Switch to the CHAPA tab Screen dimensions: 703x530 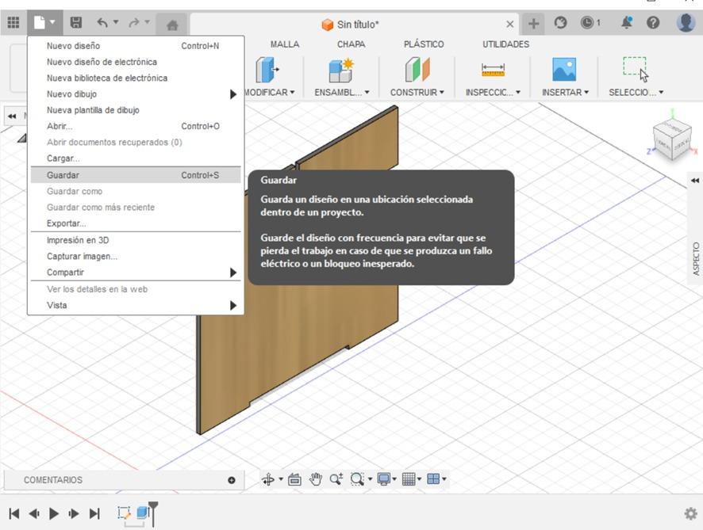(351, 44)
